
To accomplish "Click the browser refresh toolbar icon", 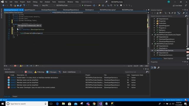I will click(x=94, y=5).
